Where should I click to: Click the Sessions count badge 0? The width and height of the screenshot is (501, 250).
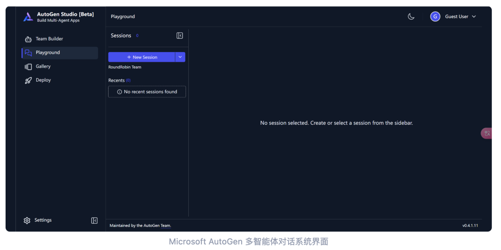click(137, 35)
